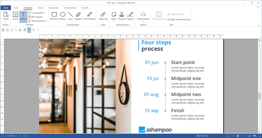The image size is (262, 138).
Task: Switch to the Start tab
Action: click(x=16, y=8)
